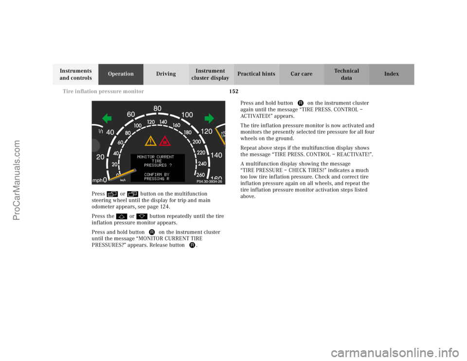Viewport: 467px width, 361px height.
Task: Click the left green turn signal arrow
Action: tap(107, 118)
